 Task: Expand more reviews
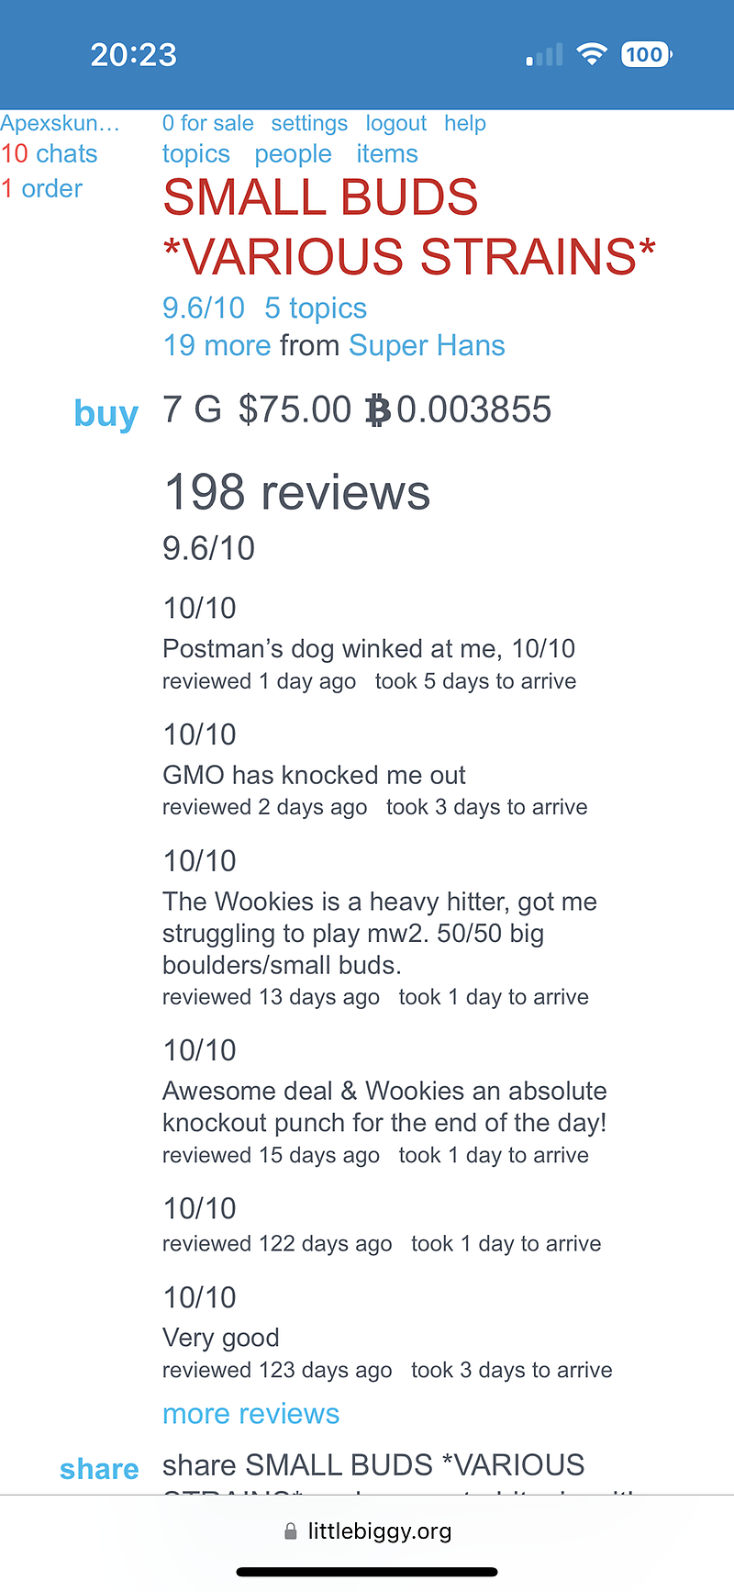[250, 1414]
